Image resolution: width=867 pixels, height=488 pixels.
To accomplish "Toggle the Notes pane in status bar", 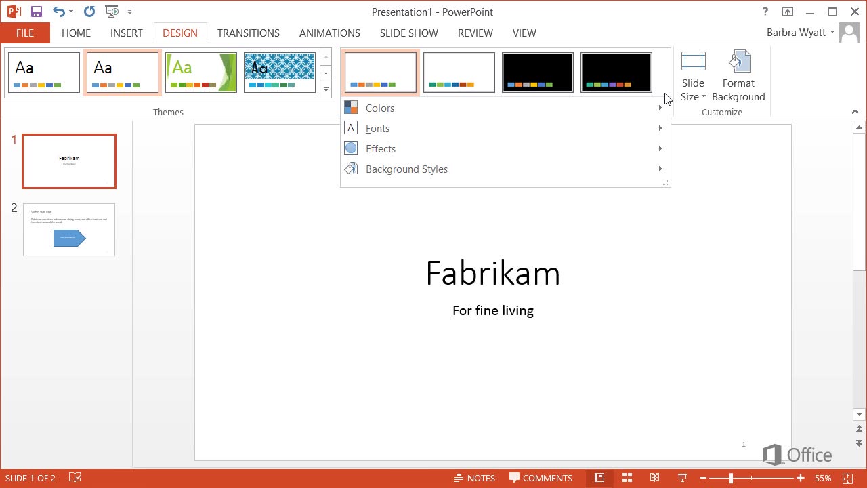I will pos(475,478).
